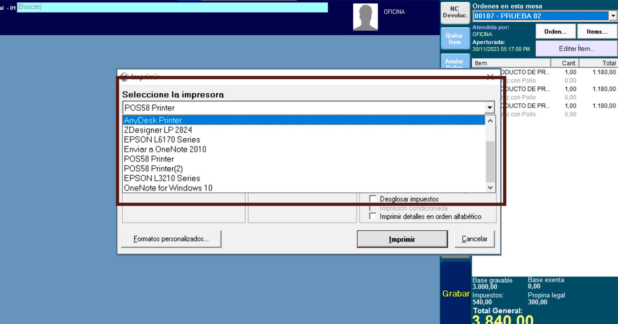
Task: Expand the Ordenes en esta mesa dropdown
Action: (x=613, y=16)
